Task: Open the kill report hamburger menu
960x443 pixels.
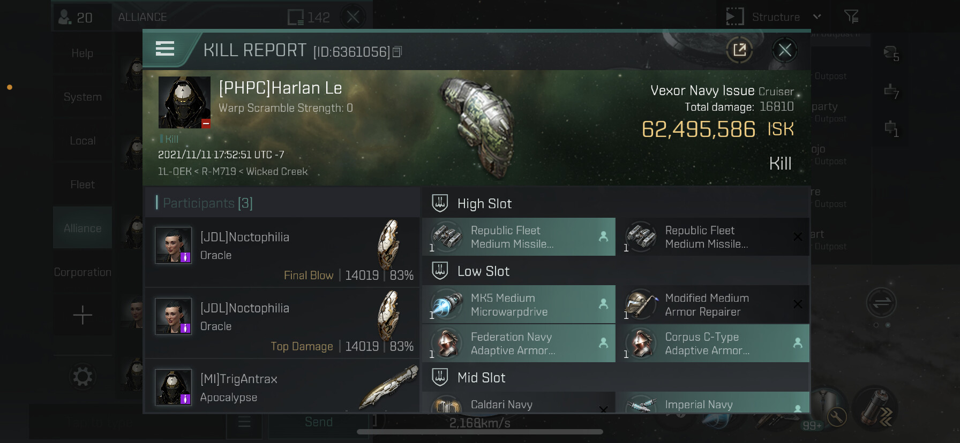Action: (164, 49)
